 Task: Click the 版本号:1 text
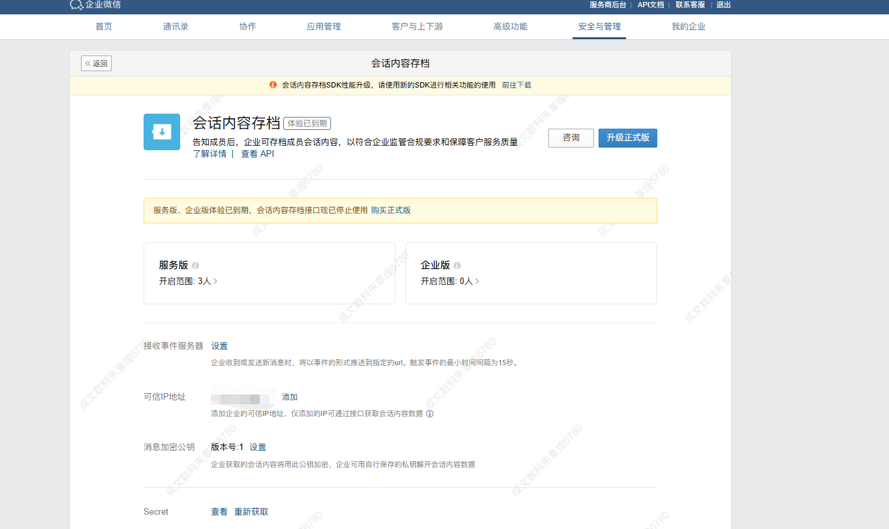(227, 447)
